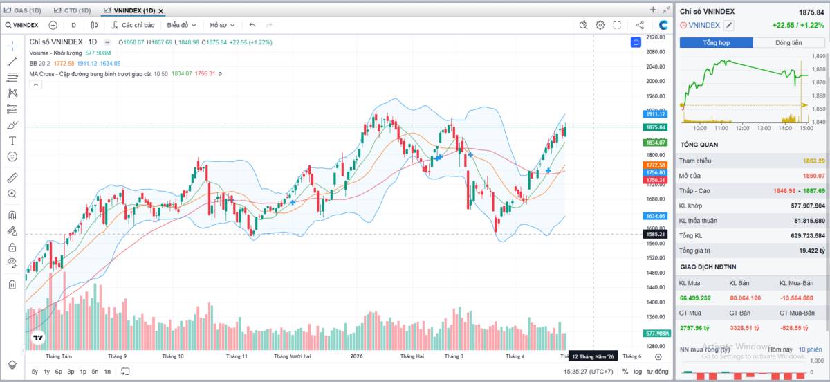The height and width of the screenshot is (382, 830).
Task: Select 10 phiên in the NN mua ròng section
Action: coord(810,349)
